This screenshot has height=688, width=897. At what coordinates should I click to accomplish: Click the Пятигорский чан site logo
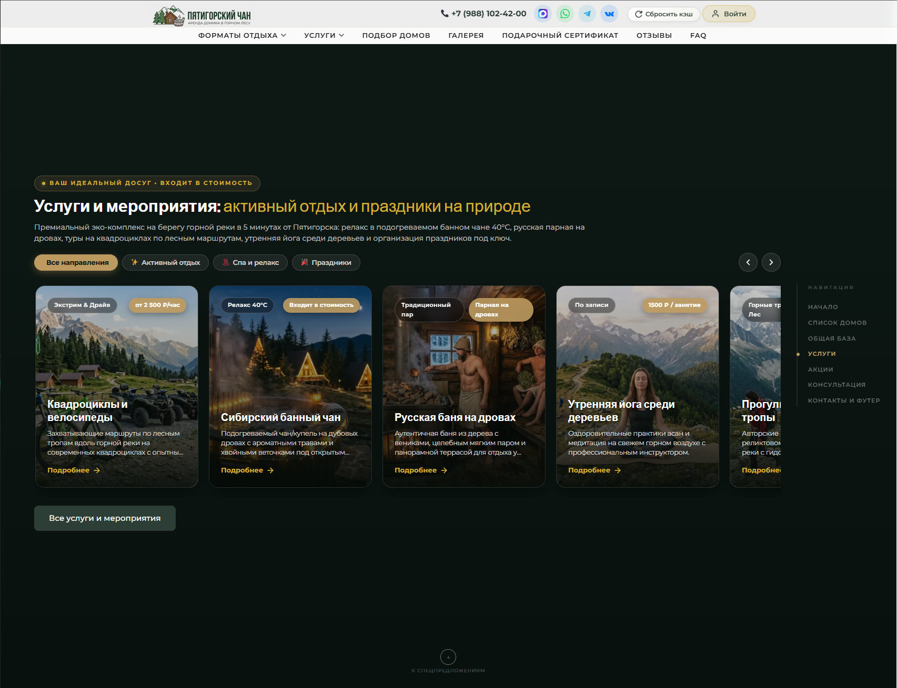(202, 15)
